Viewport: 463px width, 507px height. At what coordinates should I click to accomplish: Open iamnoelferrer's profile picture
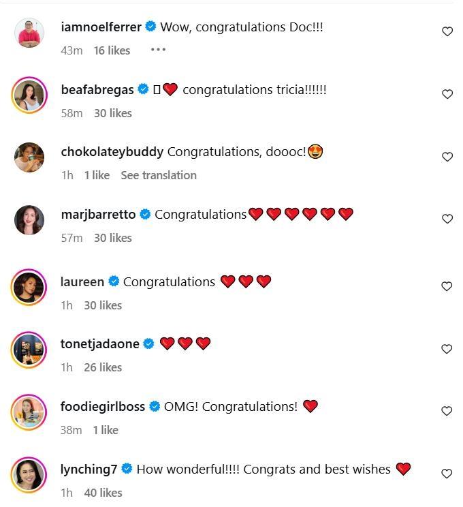click(29, 33)
